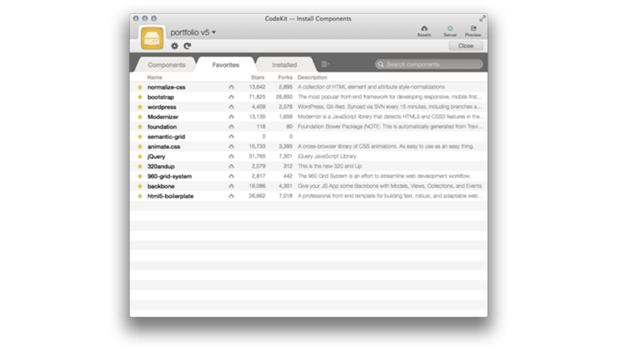This screenshot has height=349, width=618.
Task: Click the Server status icon
Action: click(450, 29)
